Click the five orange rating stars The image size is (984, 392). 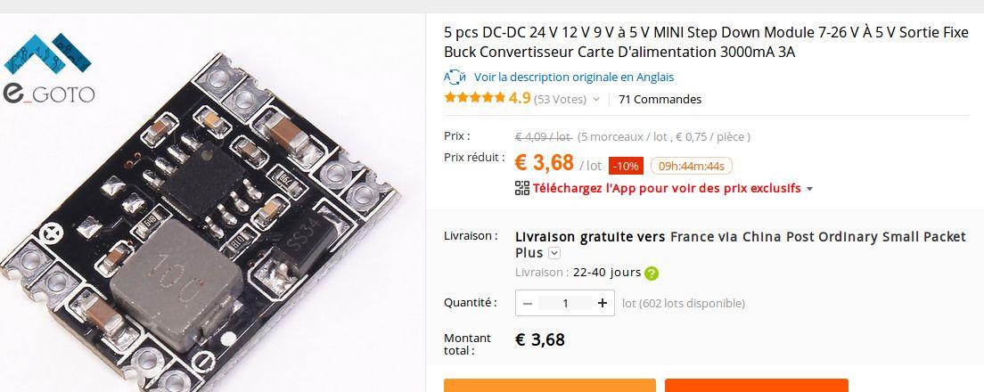pyautogui.click(x=474, y=98)
